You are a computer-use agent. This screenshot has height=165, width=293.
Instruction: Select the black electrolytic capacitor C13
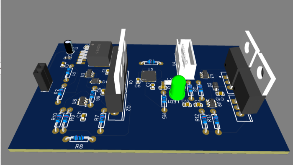[x=69, y=47]
